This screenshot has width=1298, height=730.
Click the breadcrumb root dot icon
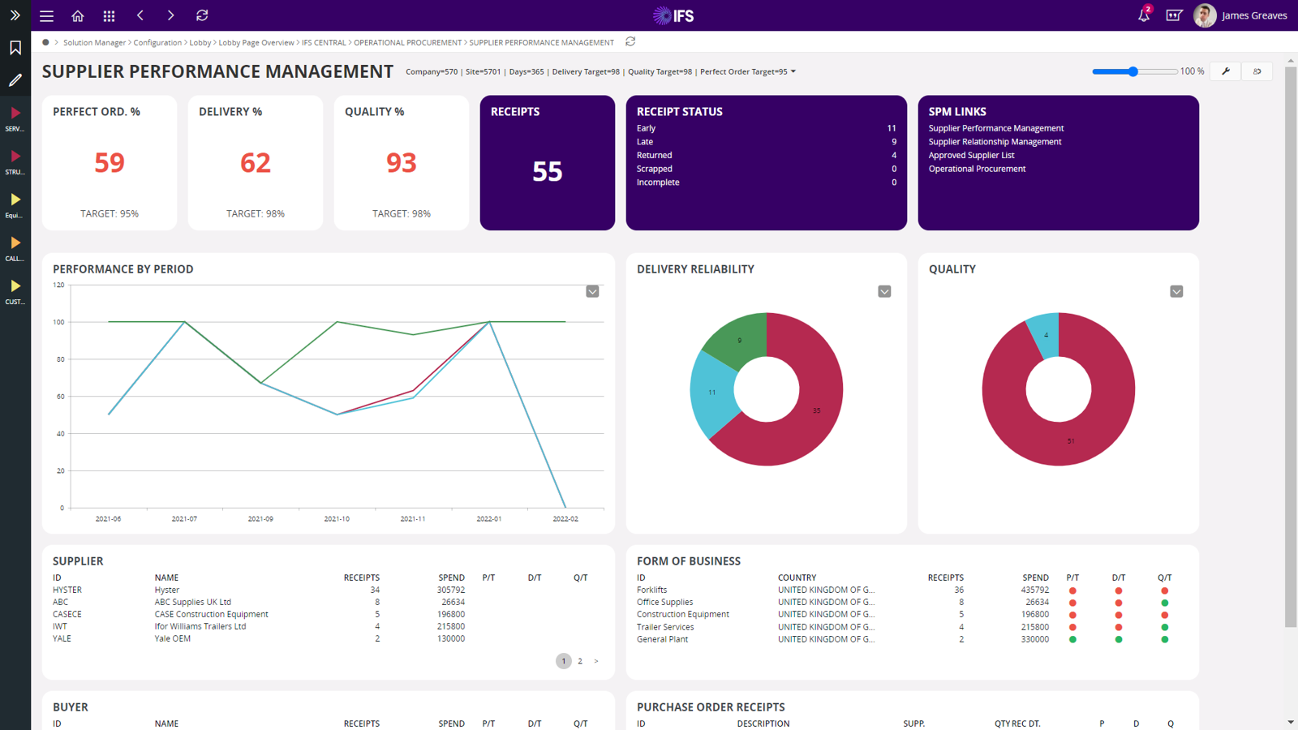point(45,42)
